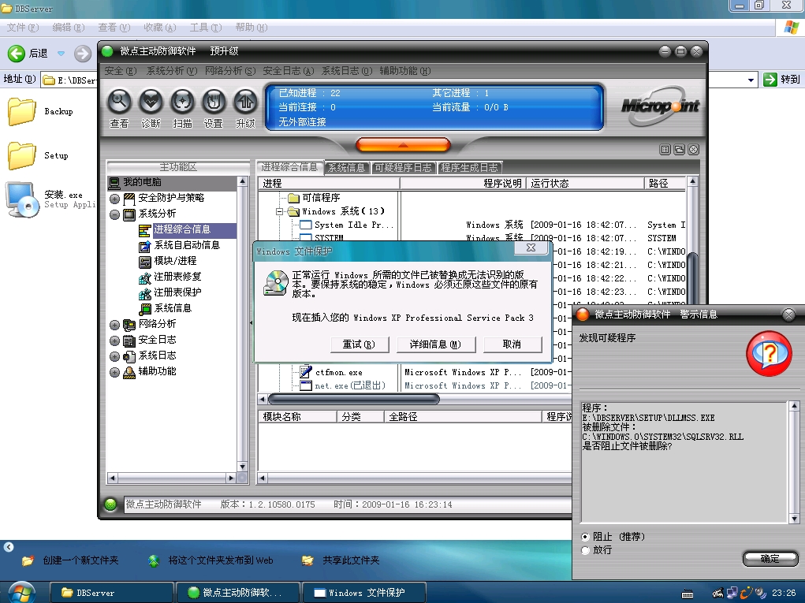The image size is (805, 603).
Task: Click the 模块名称 column header
Action: click(x=297, y=417)
